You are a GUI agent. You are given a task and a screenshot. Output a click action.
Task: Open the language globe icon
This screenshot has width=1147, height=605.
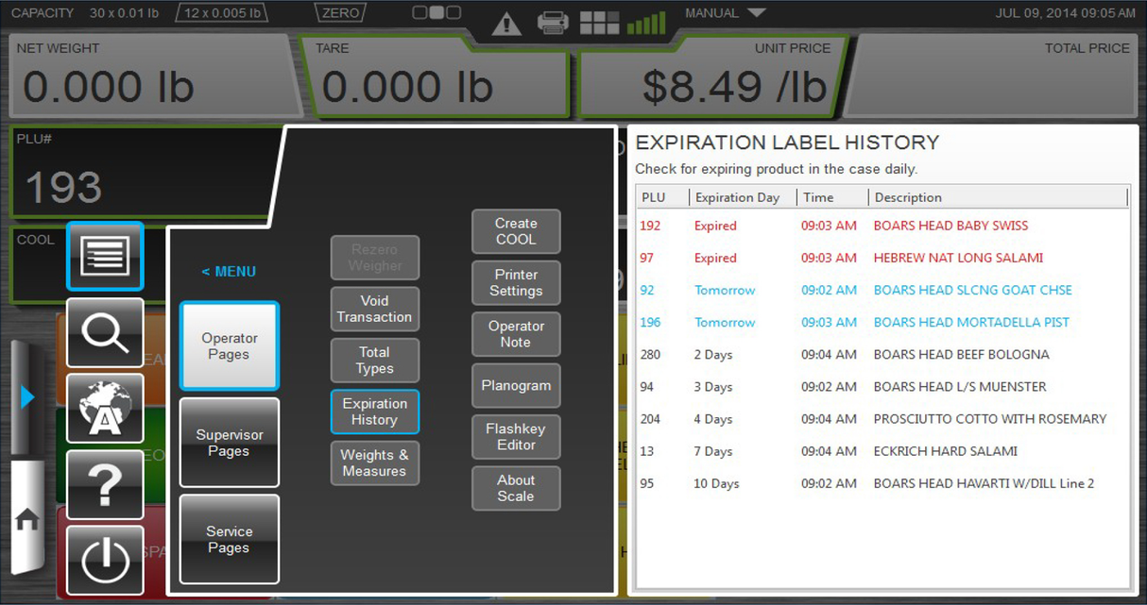104,408
